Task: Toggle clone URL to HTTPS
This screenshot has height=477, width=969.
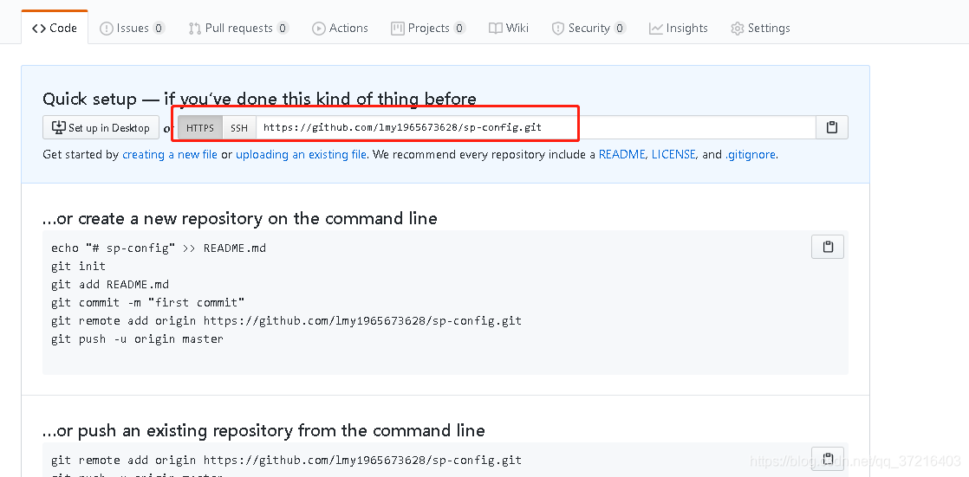Action: pos(200,128)
